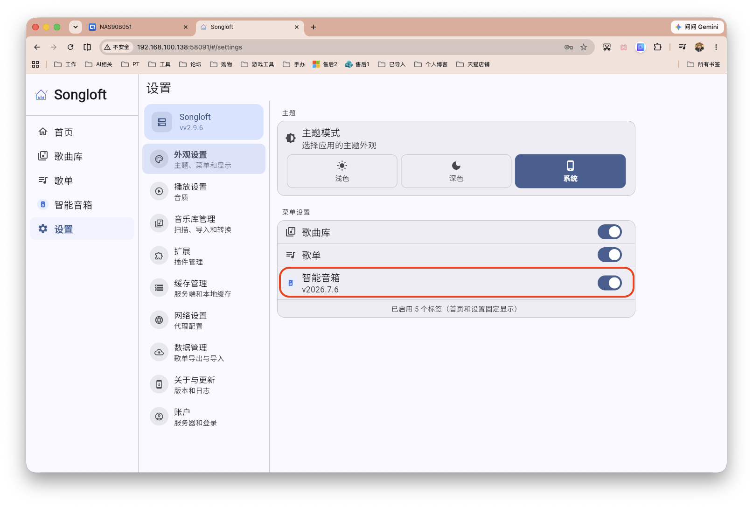This screenshot has height=507, width=753.
Task: Expand the tab search dropdown arrow
Action: pos(76,27)
